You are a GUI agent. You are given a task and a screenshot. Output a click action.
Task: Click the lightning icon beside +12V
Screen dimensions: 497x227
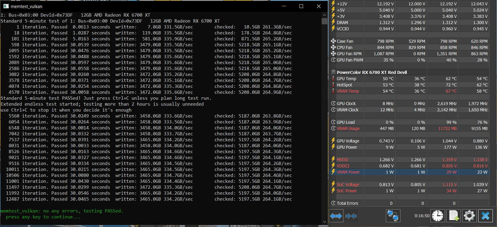tap(333, 4)
